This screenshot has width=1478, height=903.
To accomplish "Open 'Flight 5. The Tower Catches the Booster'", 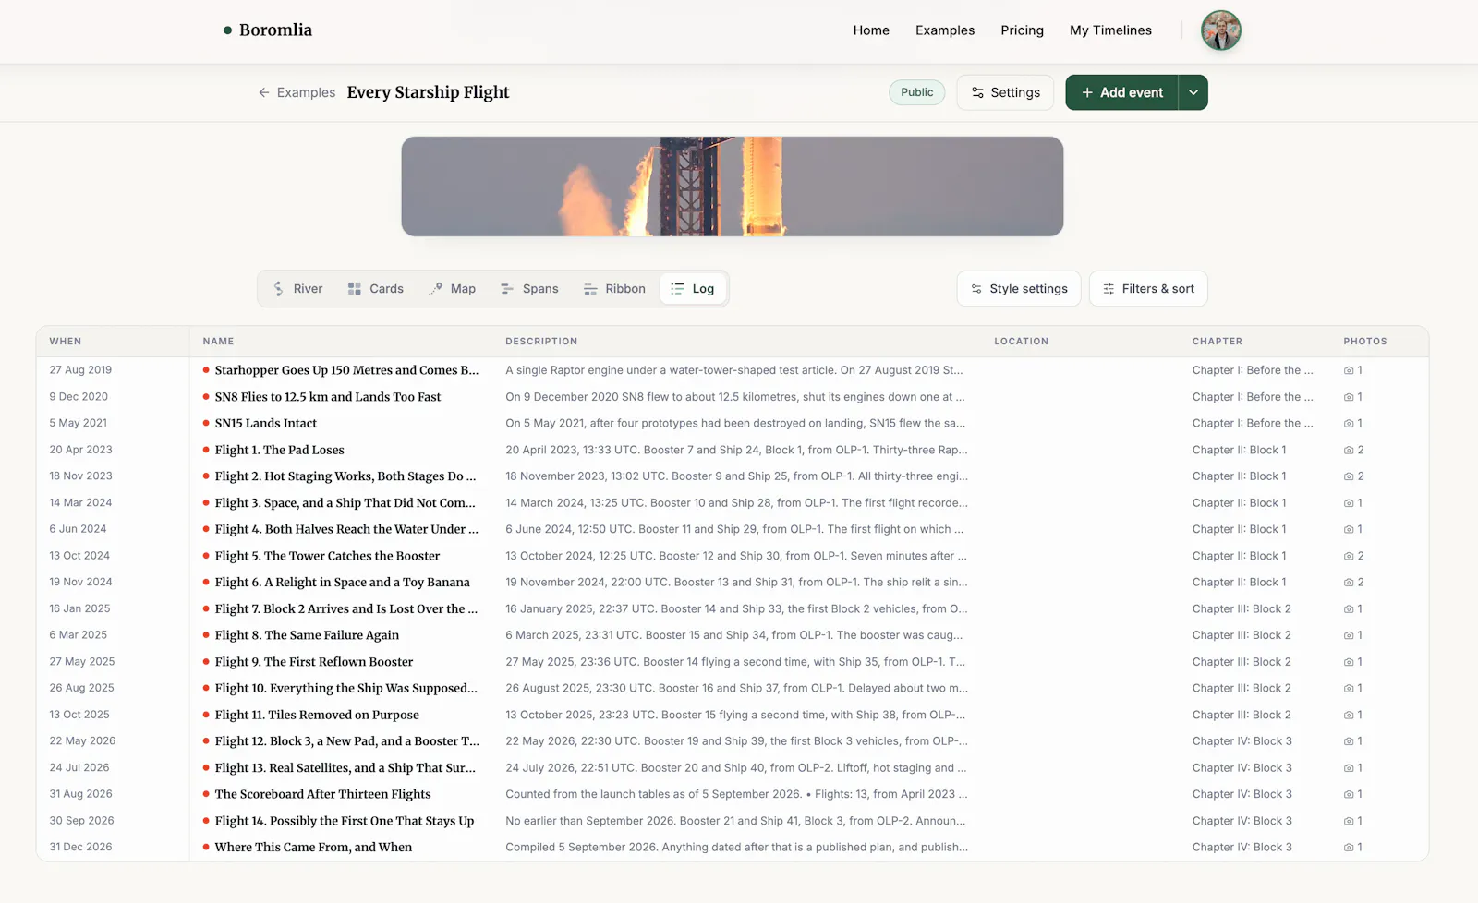I will click(327, 556).
